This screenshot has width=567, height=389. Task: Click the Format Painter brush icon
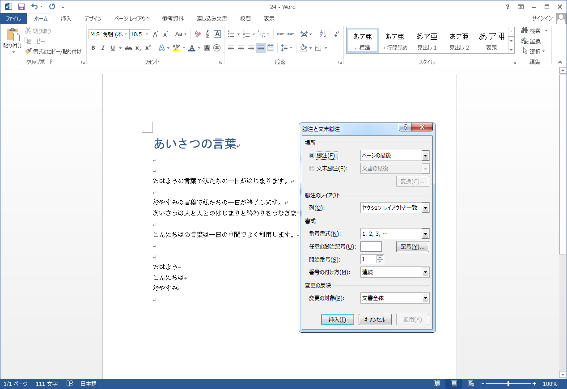(x=29, y=51)
